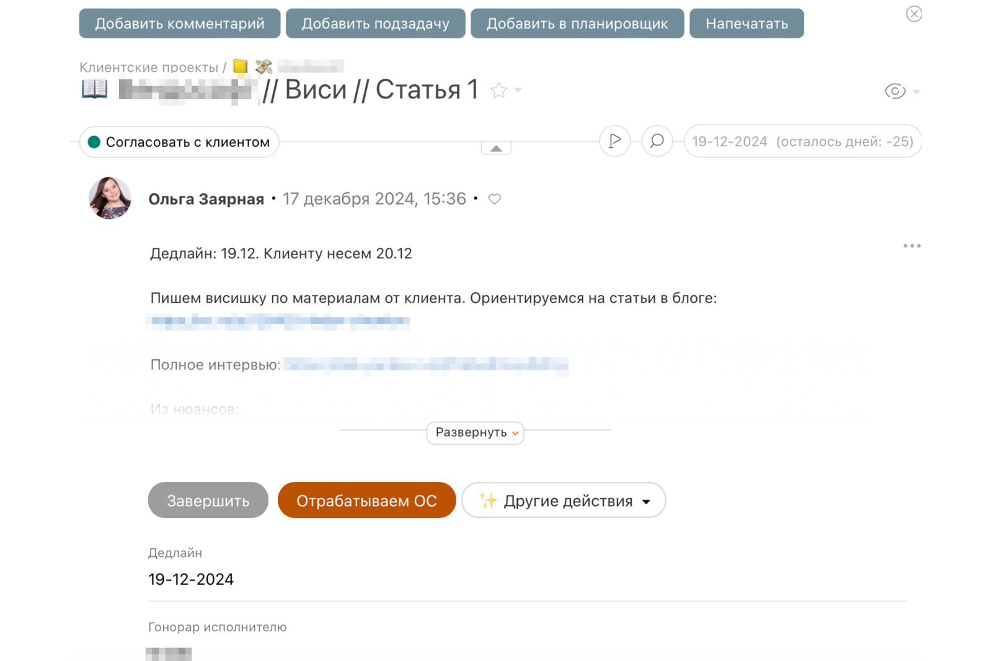Open the blurred blog link under the description
The image size is (992, 661).
coord(278,321)
